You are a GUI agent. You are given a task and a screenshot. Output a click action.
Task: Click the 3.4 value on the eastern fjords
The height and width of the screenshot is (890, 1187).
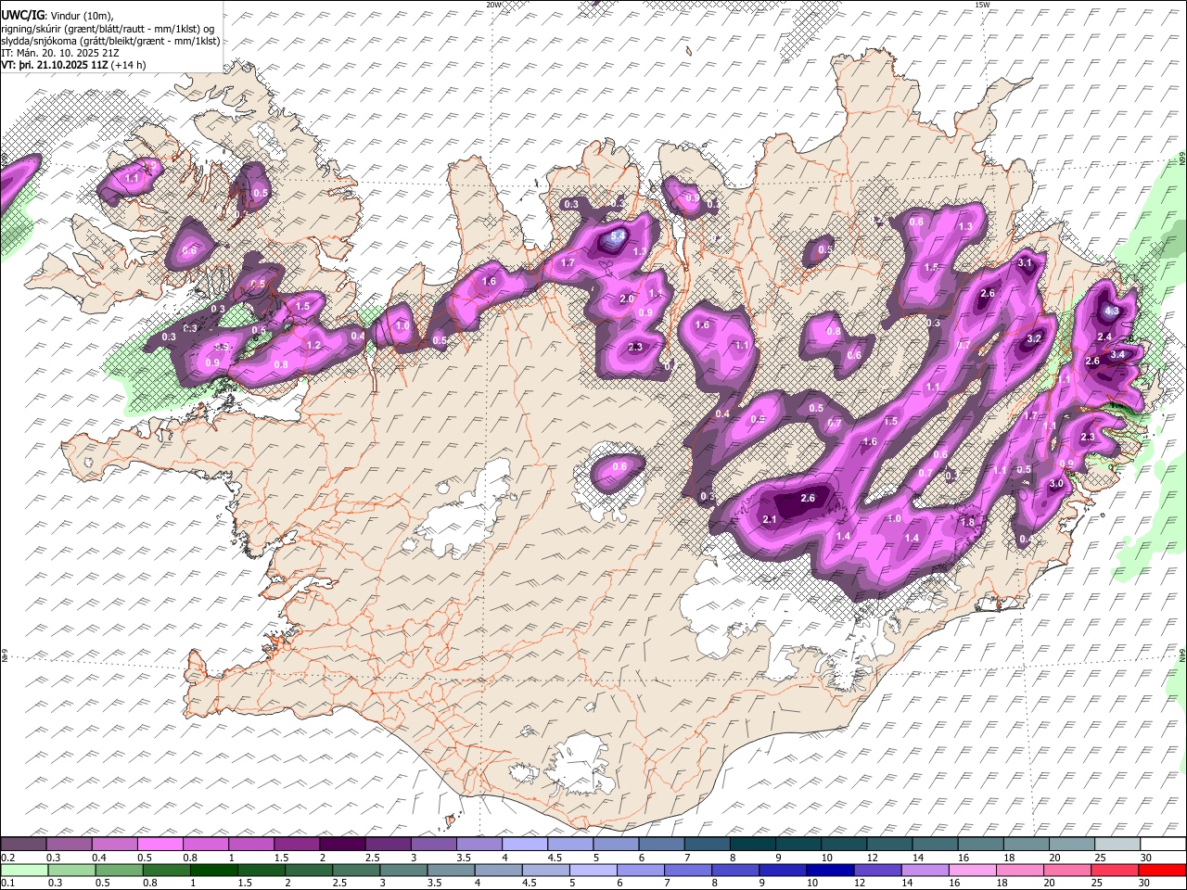click(1118, 354)
